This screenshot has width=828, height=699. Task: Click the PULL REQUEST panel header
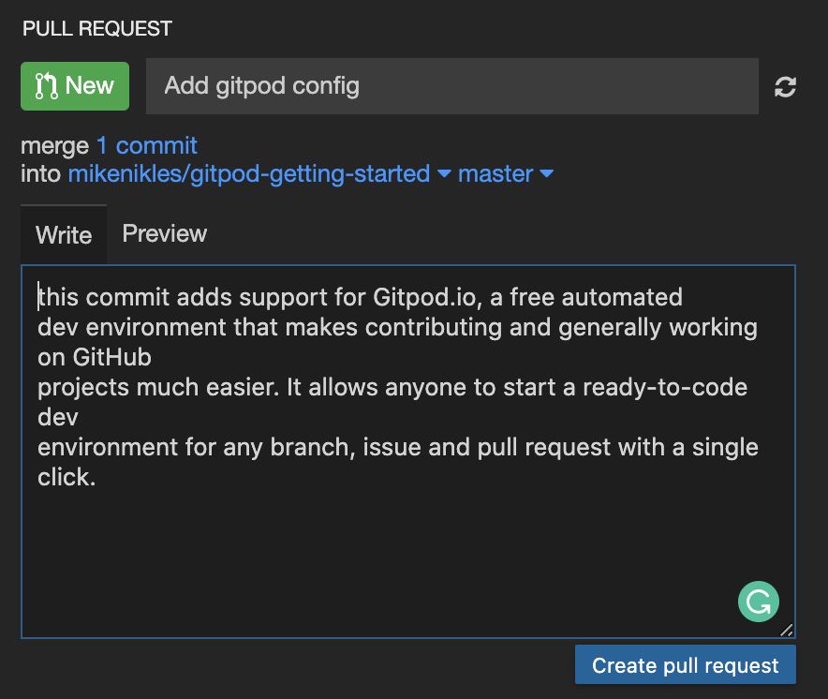click(97, 27)
